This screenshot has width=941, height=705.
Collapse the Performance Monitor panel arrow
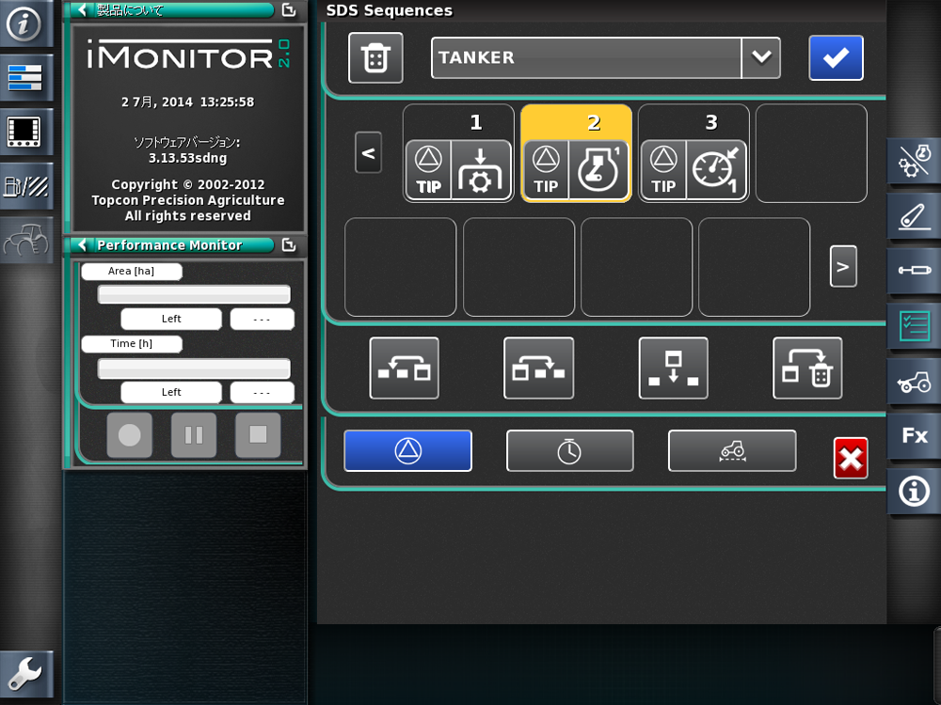pyautogui.click(x=82, y=244)
